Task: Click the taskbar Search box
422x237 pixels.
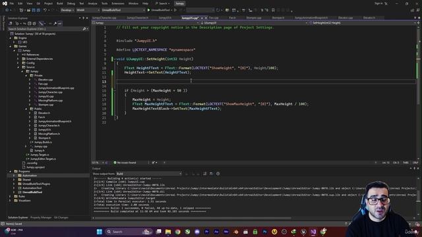Action: [x=129, y=232]
